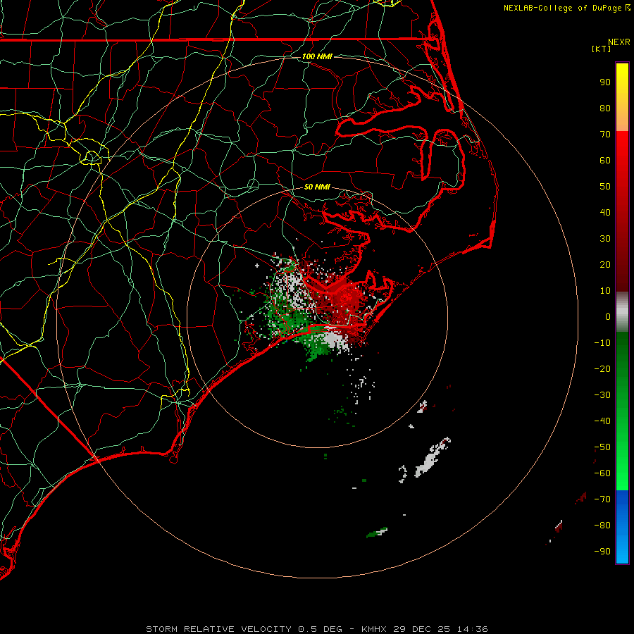Click the -70 value on velocity scale
Viewport: 634px width, 634px height.
coord(602,499)
